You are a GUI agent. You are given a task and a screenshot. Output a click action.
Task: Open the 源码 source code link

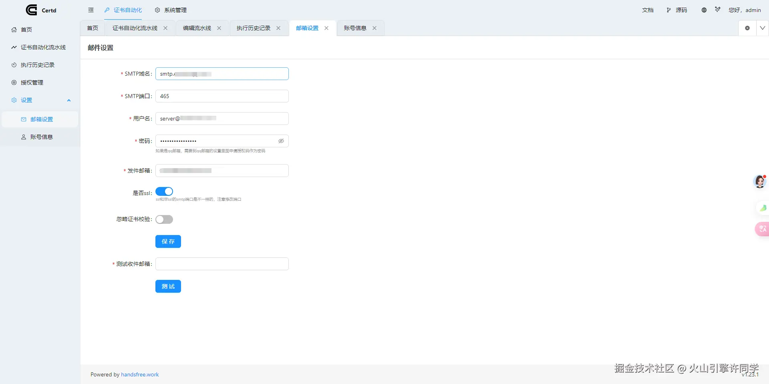point(677,10)
